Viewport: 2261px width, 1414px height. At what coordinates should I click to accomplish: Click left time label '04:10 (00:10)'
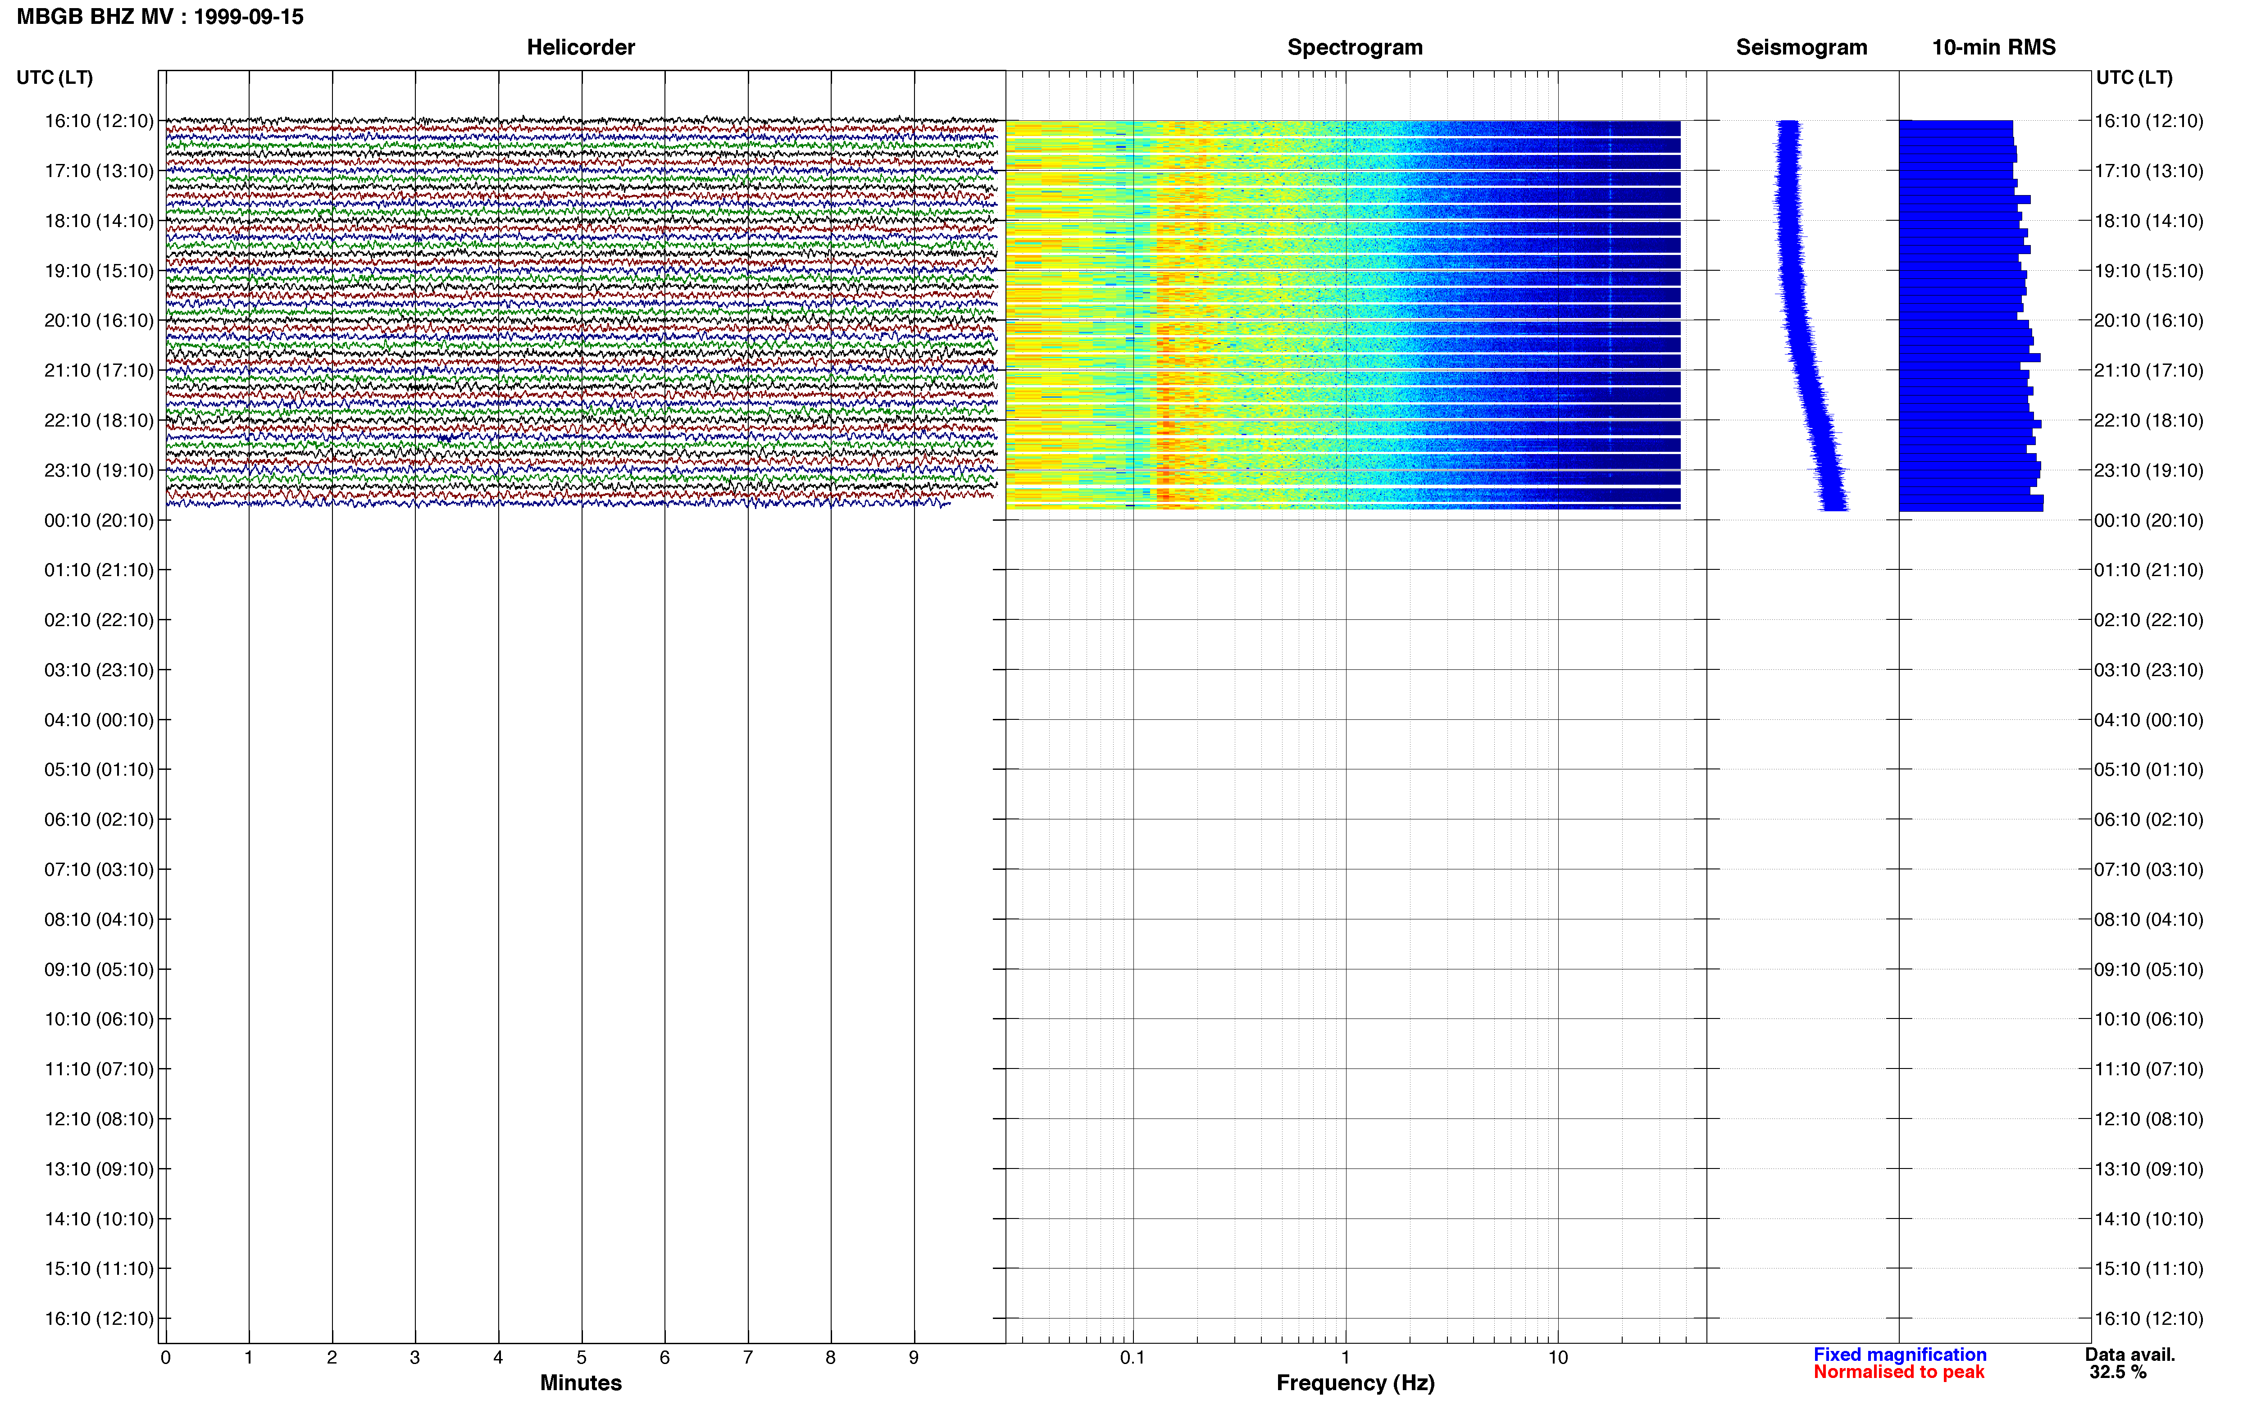(99, 720)
